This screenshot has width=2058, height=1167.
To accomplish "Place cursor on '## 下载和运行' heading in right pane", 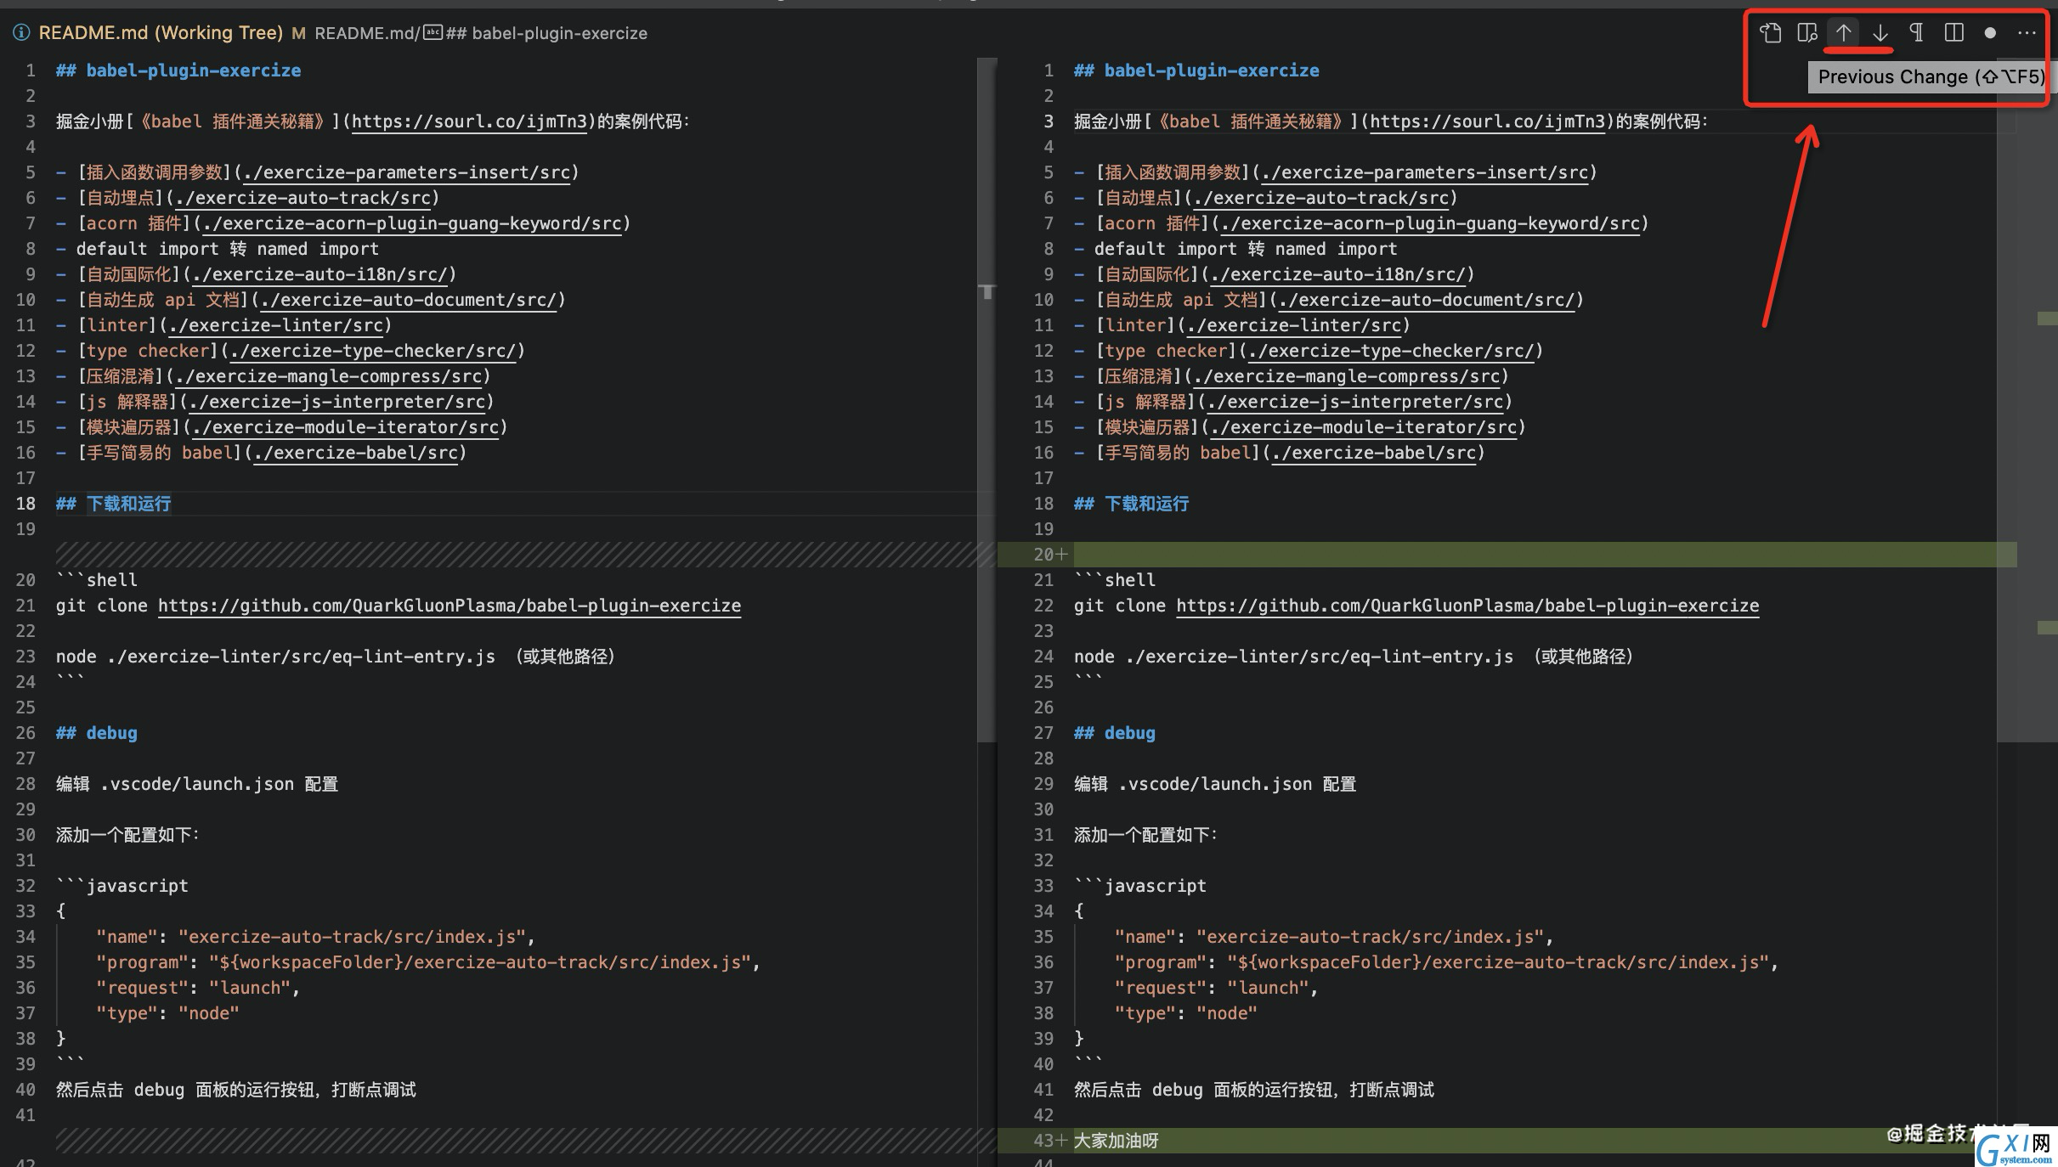I will click(x=1132, y=504).
